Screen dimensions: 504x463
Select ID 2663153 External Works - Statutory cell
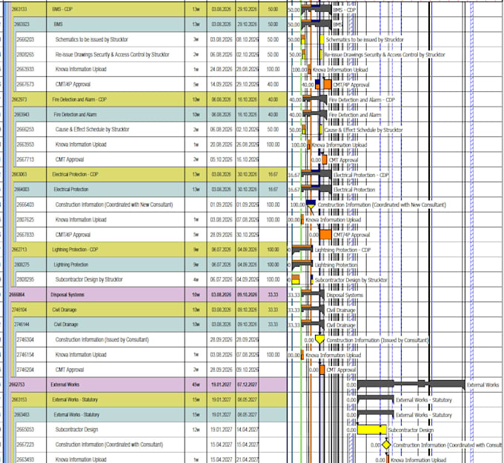pyautogui.click(x=29, y=400)
